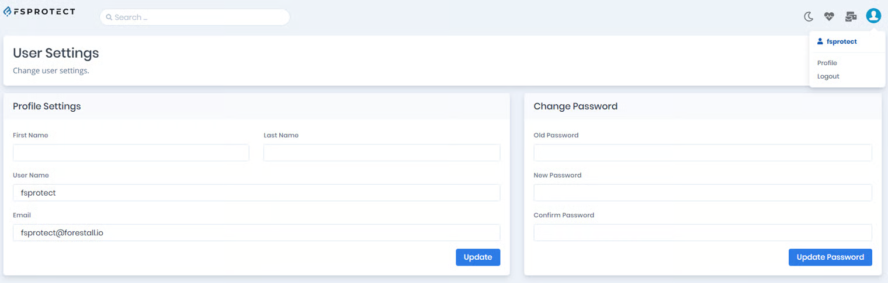Focus the New Password field
888x283 pixels.
click(702, 193)
